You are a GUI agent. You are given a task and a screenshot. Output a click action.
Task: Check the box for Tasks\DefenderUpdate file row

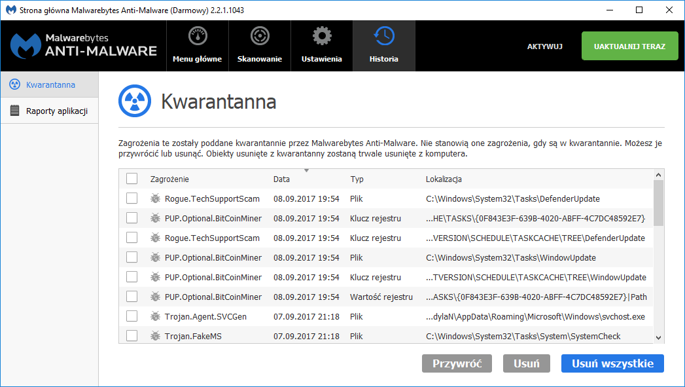click(132, 198)
